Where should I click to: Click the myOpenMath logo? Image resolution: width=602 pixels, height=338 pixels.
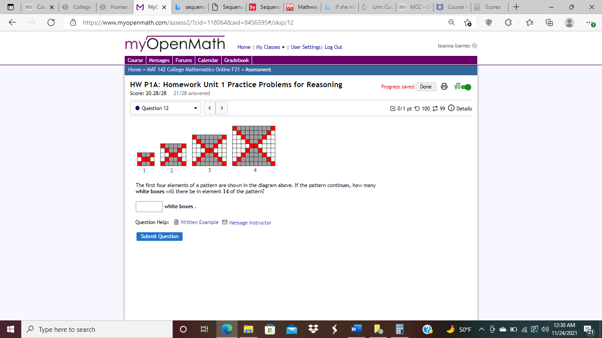pyautogui.click(x=175, y=44)
